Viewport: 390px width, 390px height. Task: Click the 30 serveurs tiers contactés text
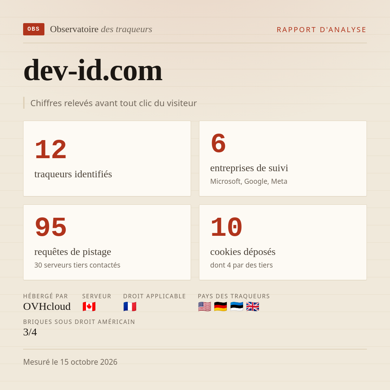pos(77,265)
